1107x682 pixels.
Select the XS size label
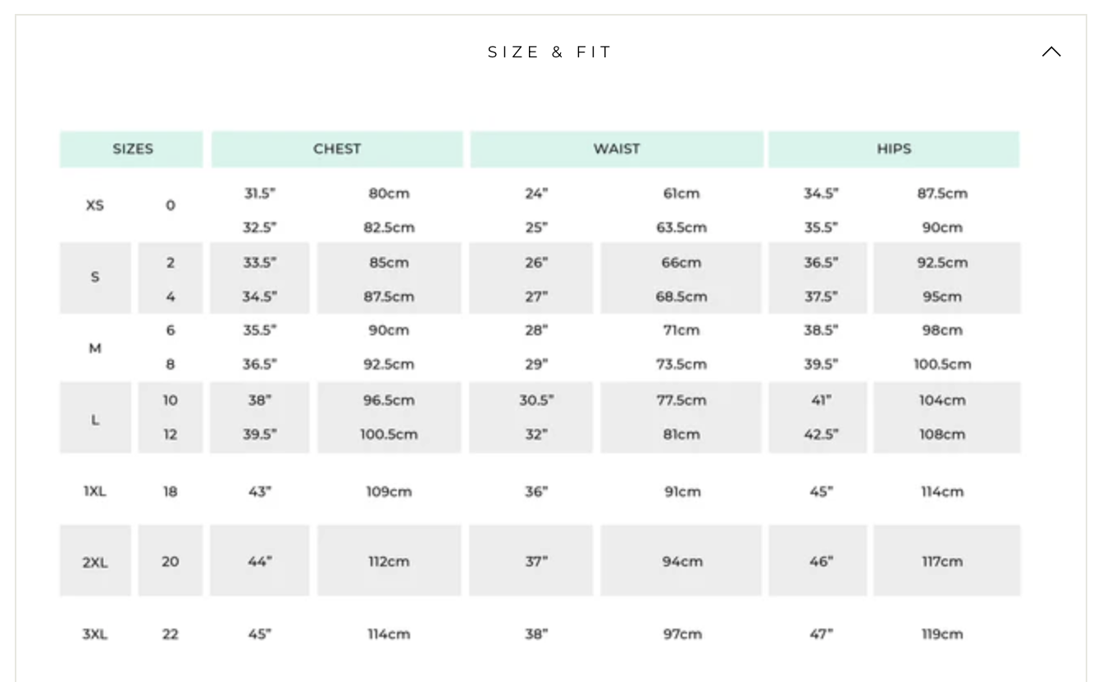[x=95, y=205]
